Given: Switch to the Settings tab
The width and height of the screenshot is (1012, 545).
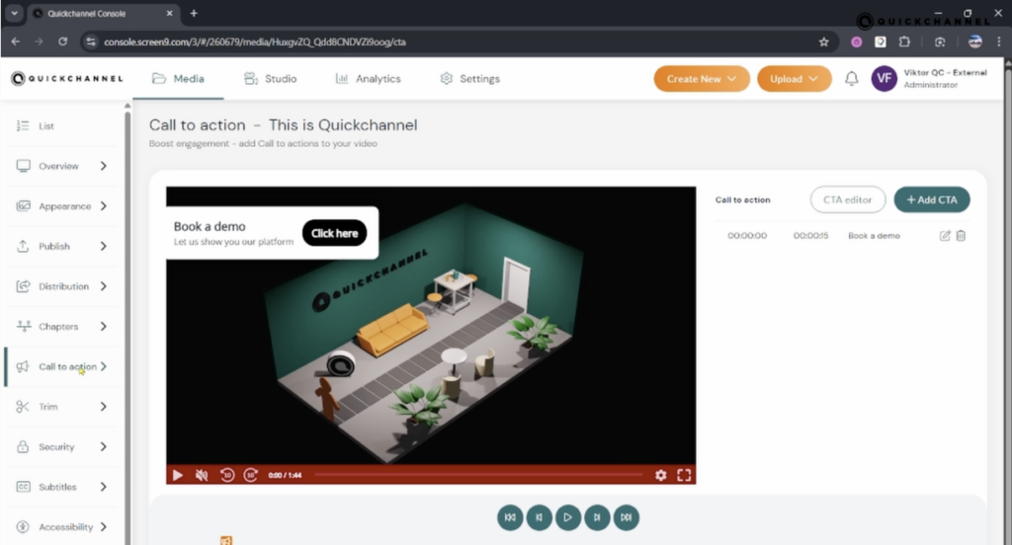Looking at the screenshot, I should click(x=469, y=79).
